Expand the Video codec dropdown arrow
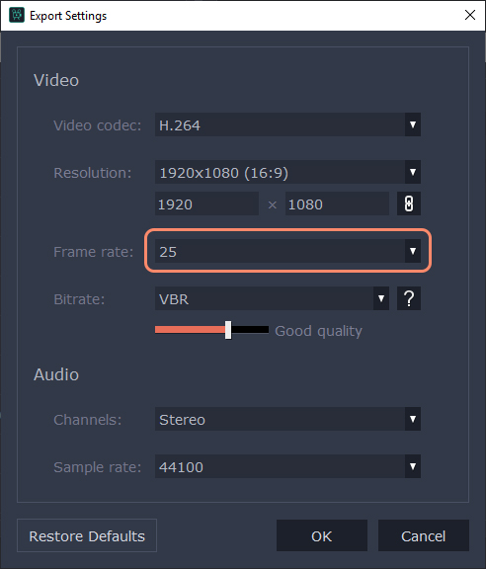486x569 pixels. (413, 124)
